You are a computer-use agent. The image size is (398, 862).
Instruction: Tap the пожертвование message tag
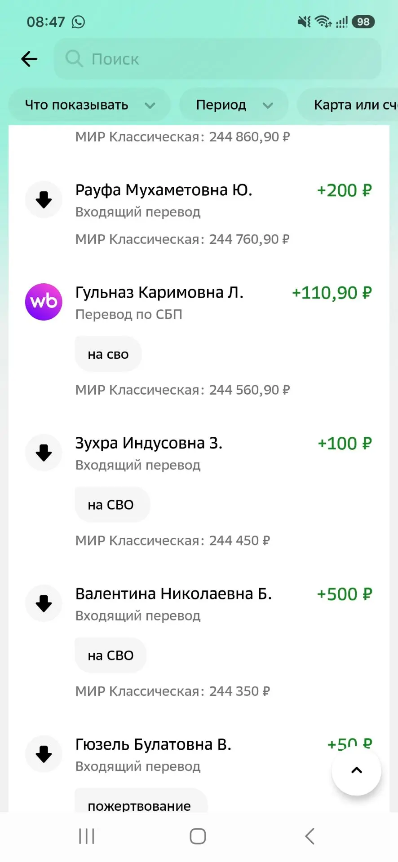click(141, 802)
